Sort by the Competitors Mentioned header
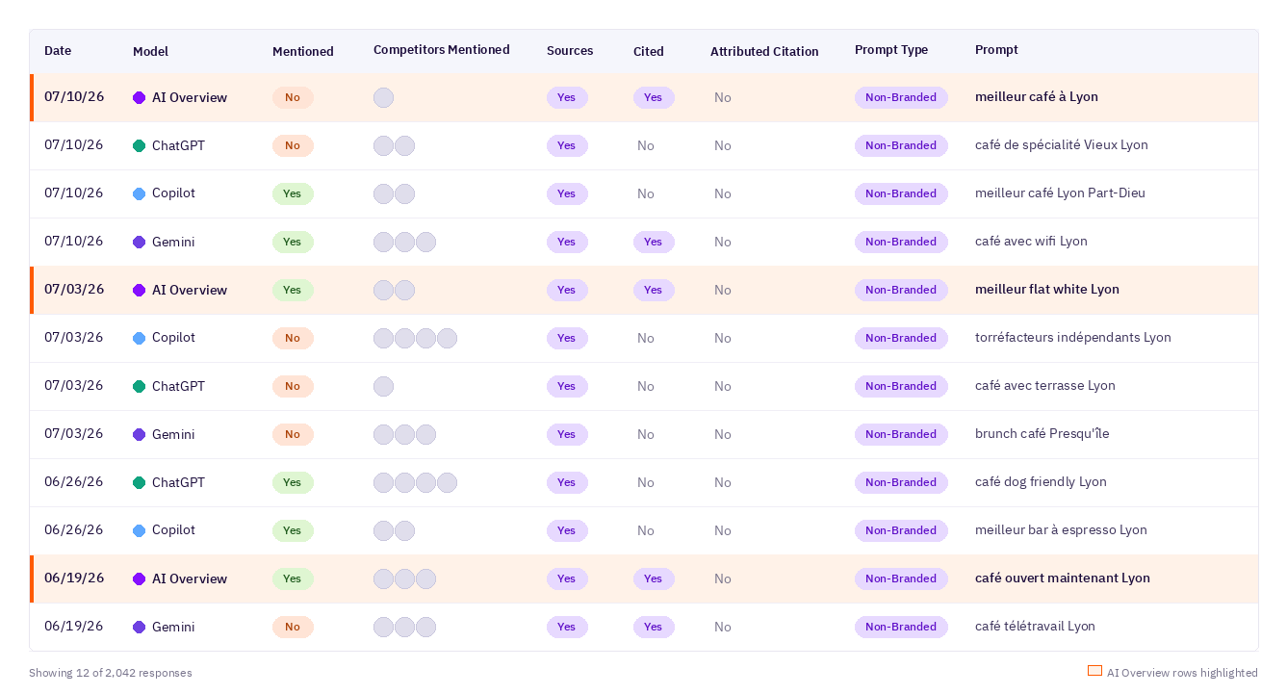 point(441,50)
